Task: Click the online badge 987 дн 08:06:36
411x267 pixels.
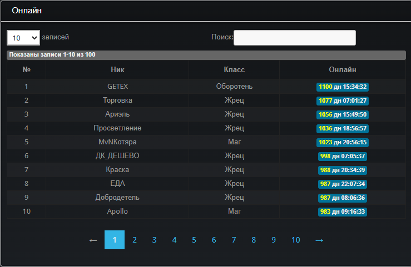Action: pos(343,198)
